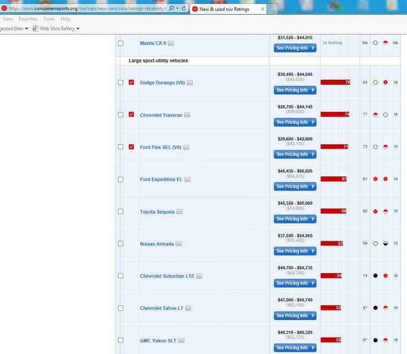Click the overall score bar showing 57

[x=332, y=243]
